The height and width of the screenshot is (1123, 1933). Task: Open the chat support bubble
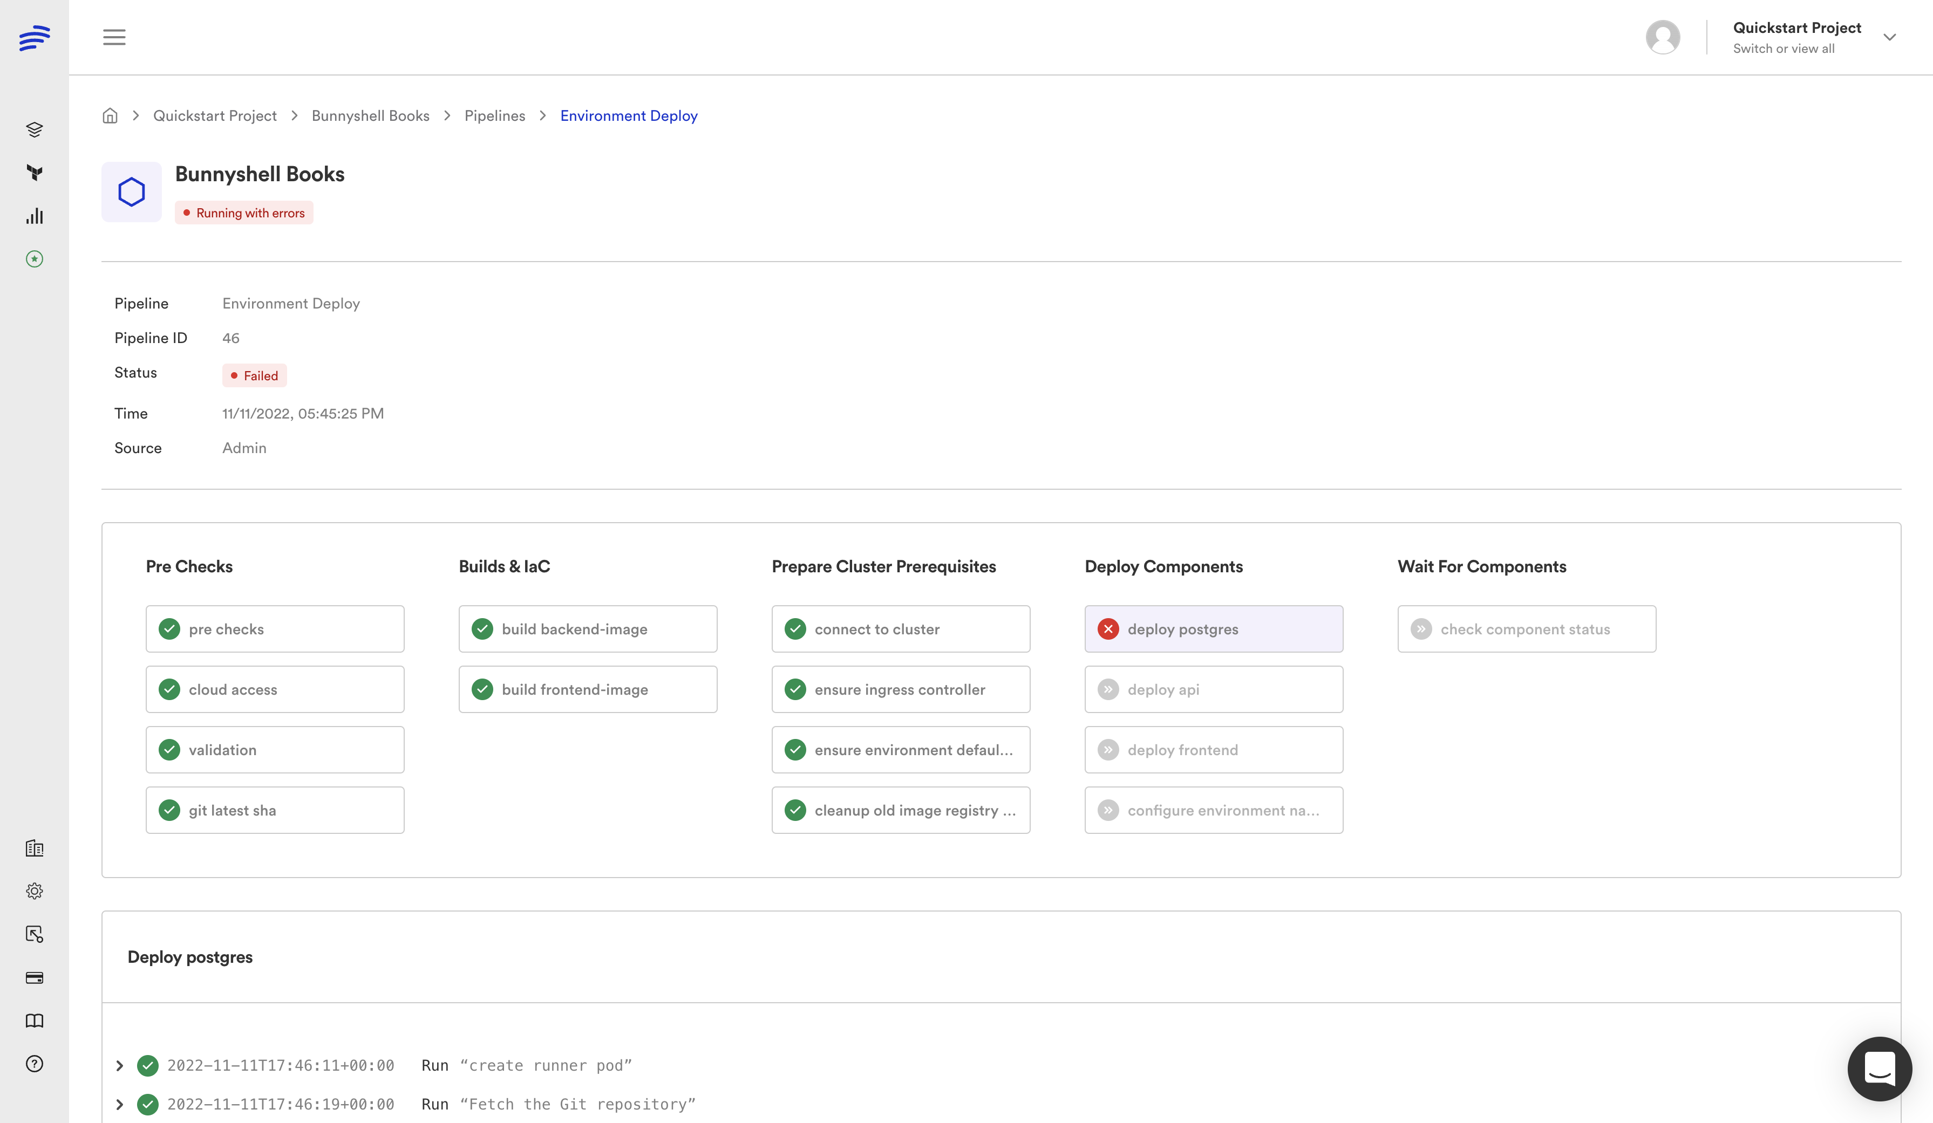(x=1879, y=1069)
